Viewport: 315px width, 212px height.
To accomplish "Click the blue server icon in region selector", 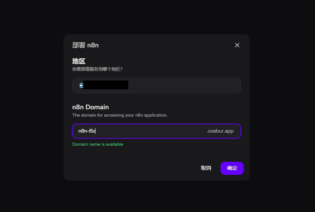I will pos(81,85).
